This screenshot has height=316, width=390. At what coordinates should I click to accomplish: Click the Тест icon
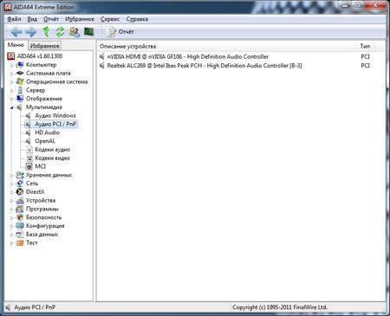(x=20, y=242)
